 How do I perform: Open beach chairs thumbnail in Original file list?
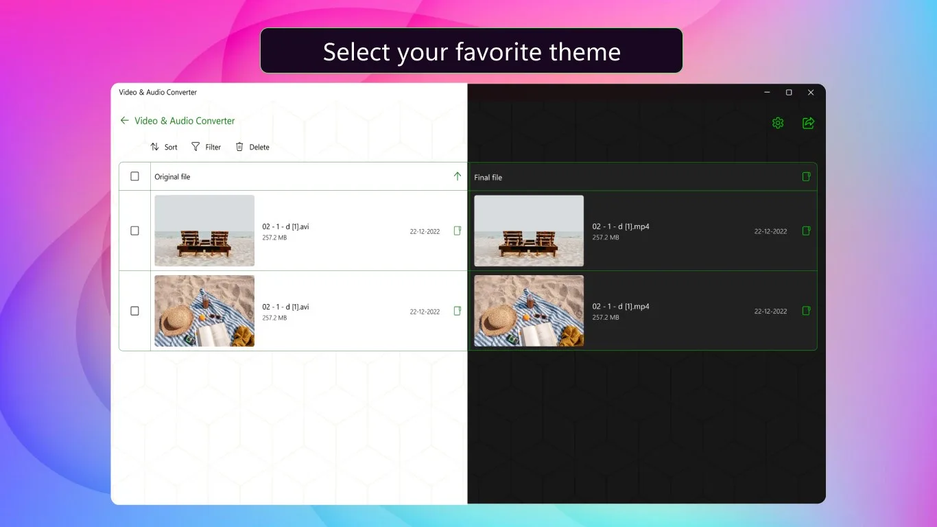(204, 231)
